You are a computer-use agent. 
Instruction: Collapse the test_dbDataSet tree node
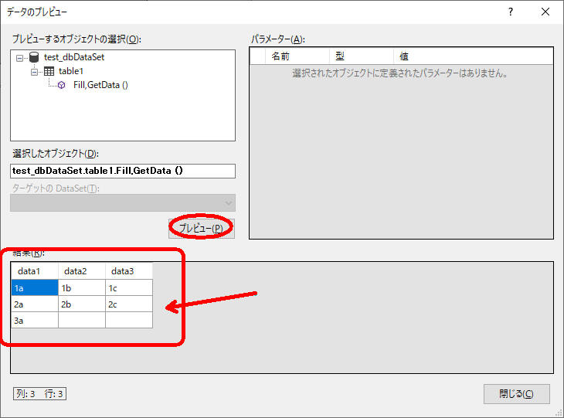click(x=19, y=57)
